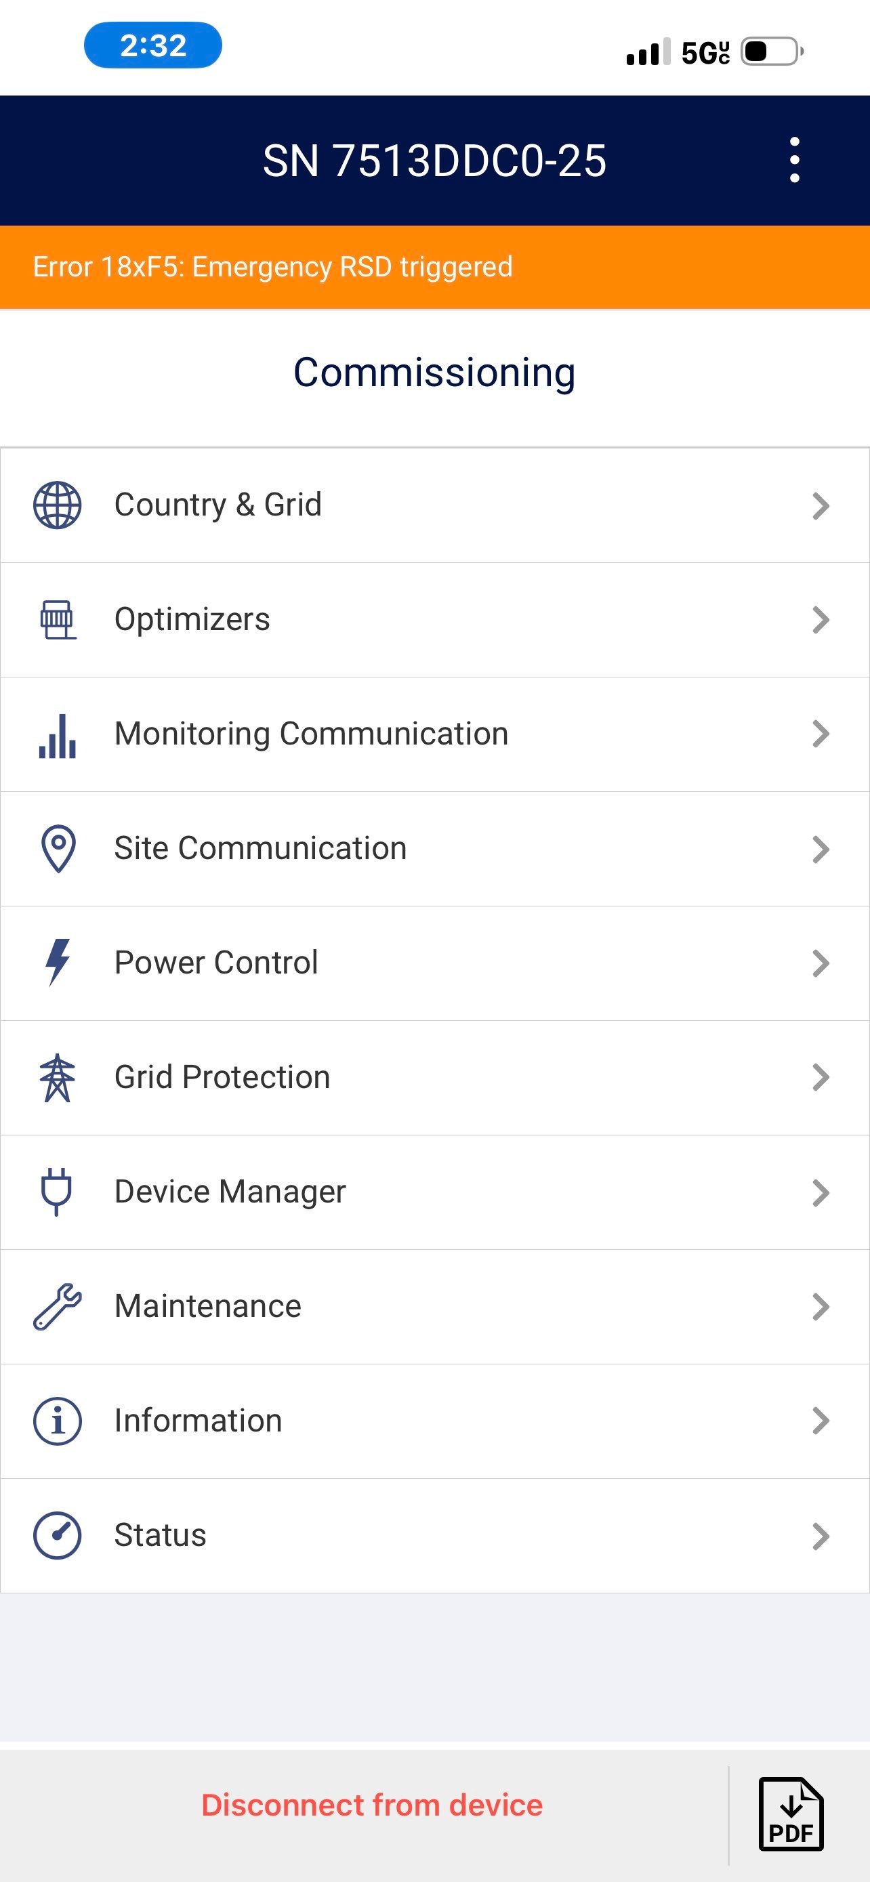The image size is (870, 1882).
Task: Tap the plug icon for Device Manager
Action: (56, 1192)
